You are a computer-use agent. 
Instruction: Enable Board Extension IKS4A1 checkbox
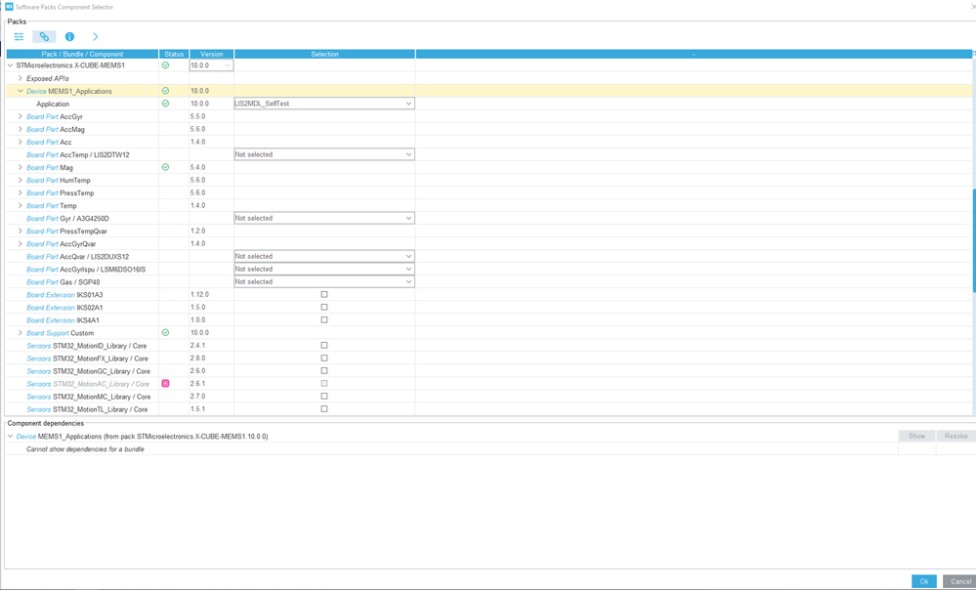tap(324, 319)
